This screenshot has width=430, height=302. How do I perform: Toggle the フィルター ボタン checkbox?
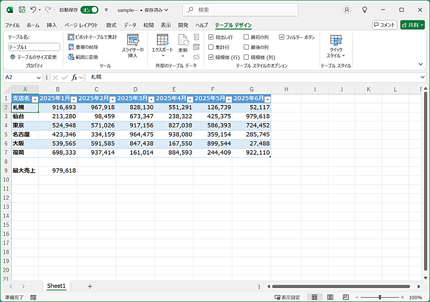pyautogui.click(x=282, y=37)
